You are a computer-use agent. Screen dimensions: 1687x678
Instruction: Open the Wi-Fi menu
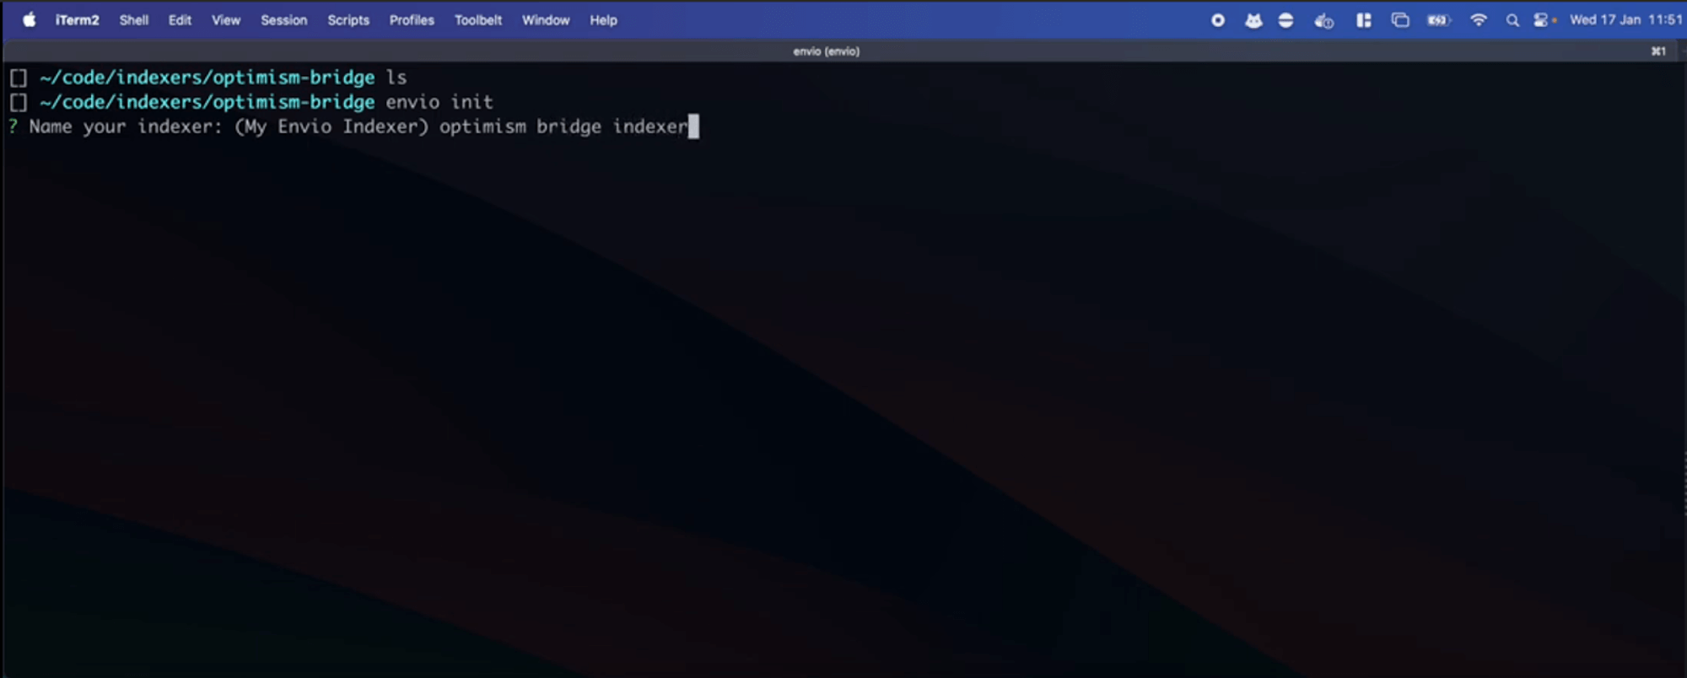click(x=1479, y=20)
